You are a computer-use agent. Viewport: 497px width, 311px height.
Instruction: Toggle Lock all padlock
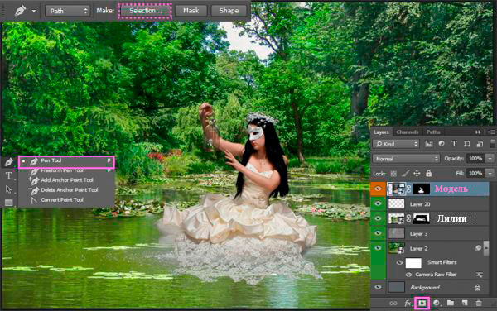(x=428, y=174)
